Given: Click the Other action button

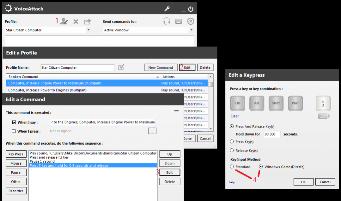Looking at the screenshot, I should [x=16, y=182].
